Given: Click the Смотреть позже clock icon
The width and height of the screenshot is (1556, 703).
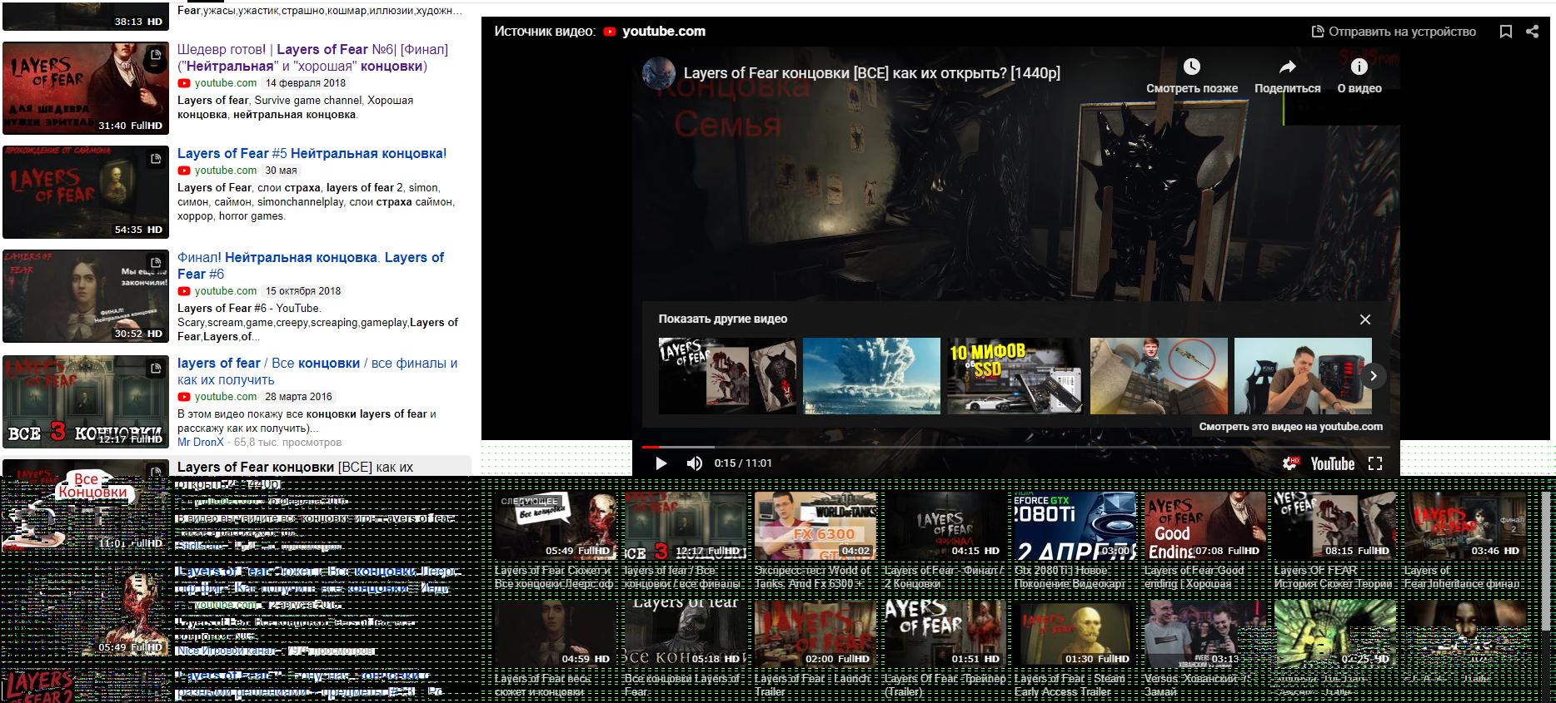Looking at the screenshot, I should coord(1192,67).
